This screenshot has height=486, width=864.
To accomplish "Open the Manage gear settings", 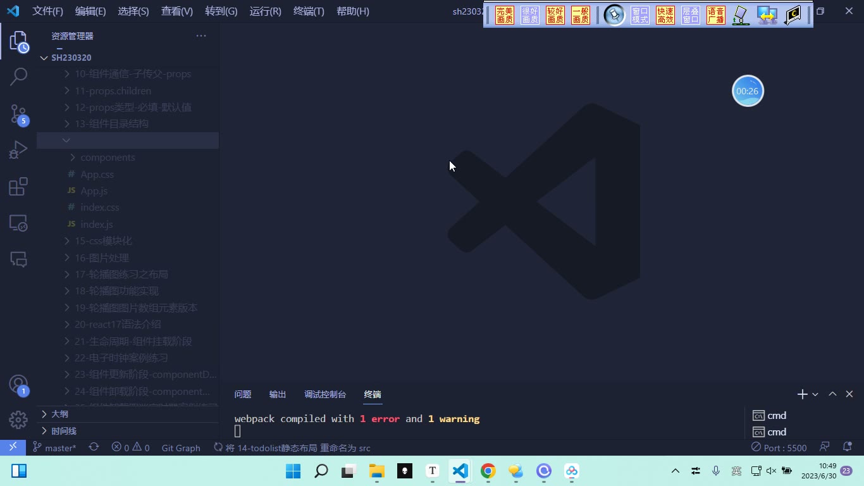I will [x=18, y=420].
